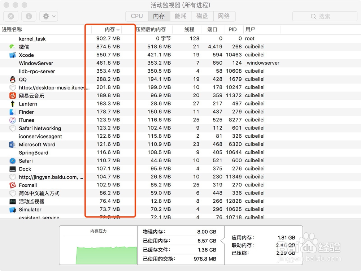Click Xcode memory value 550.7 MB

pos(108,55)
